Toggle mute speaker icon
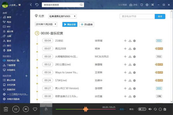The width and height of the screenshot is (173, 115). (x=150, y=109)
